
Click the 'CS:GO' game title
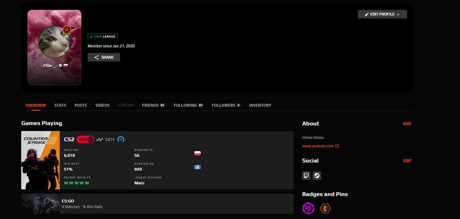(x=67, y=201)
